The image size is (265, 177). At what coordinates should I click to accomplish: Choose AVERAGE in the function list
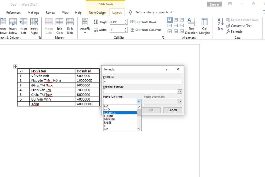120,113
